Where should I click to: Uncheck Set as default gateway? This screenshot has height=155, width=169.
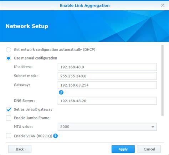coord(9,109)
